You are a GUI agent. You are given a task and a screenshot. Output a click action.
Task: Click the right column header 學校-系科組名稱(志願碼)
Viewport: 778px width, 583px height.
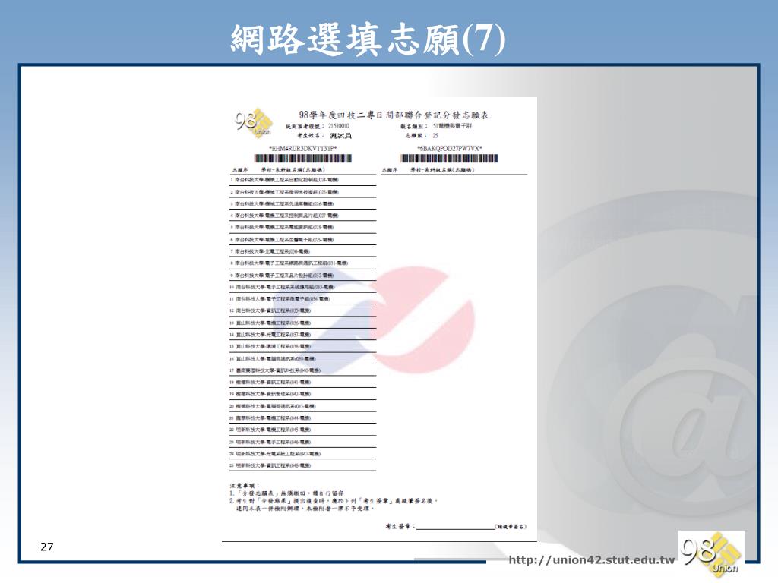442,170
